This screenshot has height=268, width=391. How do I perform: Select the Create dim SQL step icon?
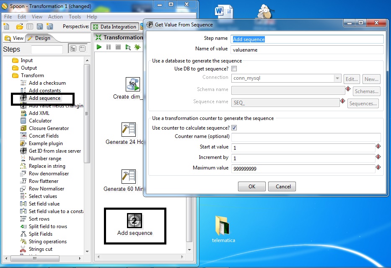coord(133,84)
